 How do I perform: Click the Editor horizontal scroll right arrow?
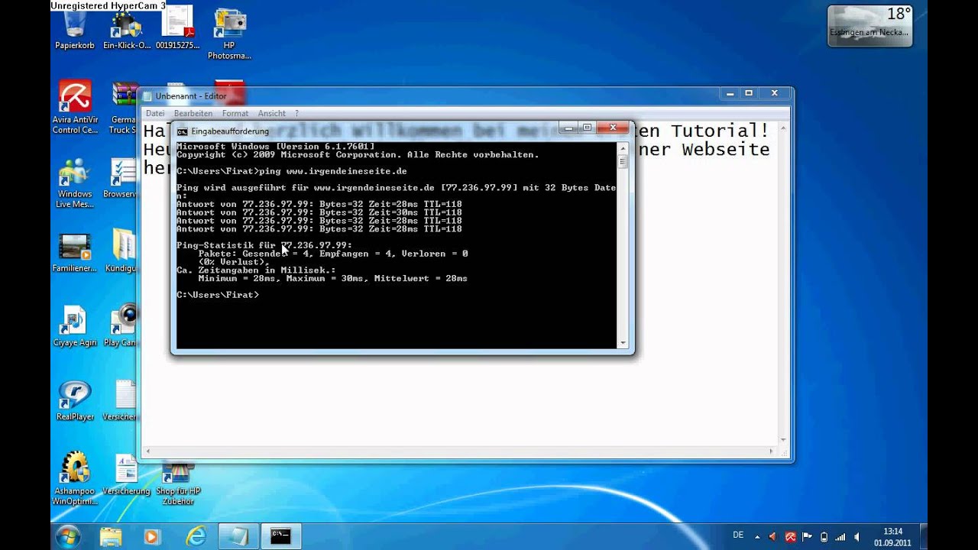click(x=772, y=451)
